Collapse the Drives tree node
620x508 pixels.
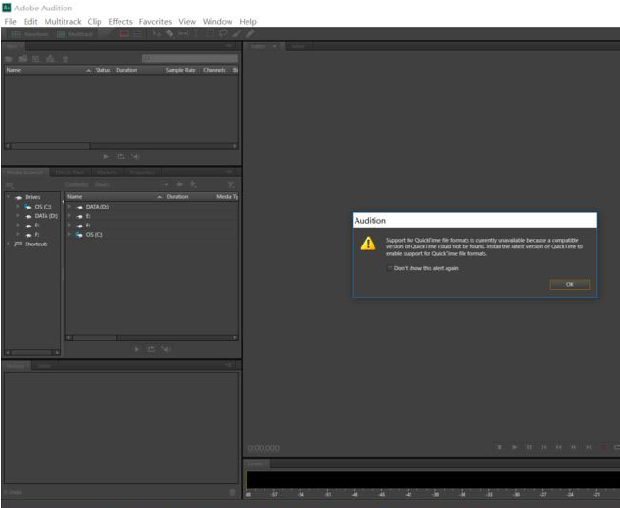point(9,197)
